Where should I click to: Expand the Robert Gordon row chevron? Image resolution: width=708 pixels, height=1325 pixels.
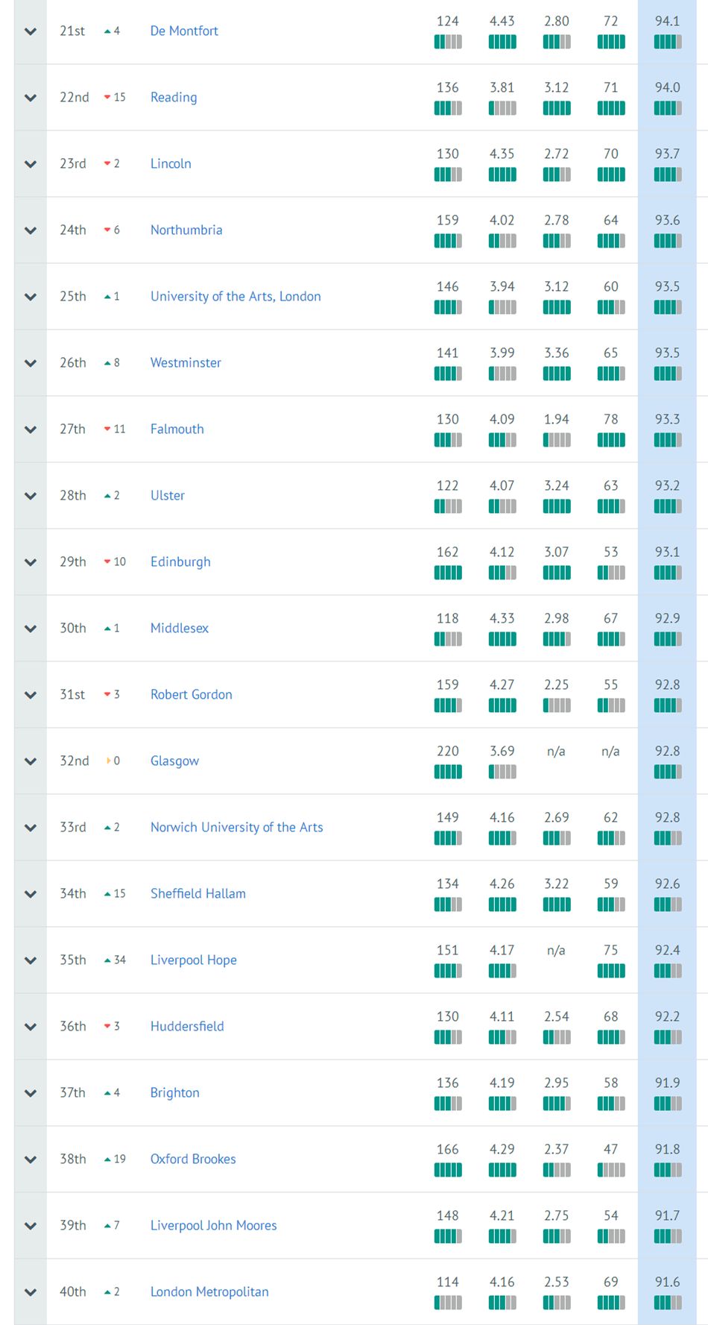[x=31, y=695]
